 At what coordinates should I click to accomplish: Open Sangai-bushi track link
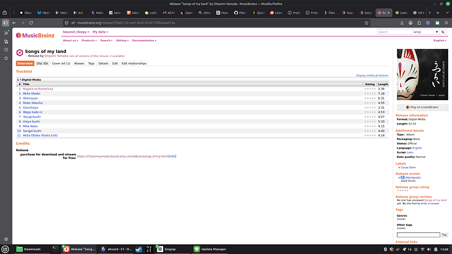tap(32, 131)
